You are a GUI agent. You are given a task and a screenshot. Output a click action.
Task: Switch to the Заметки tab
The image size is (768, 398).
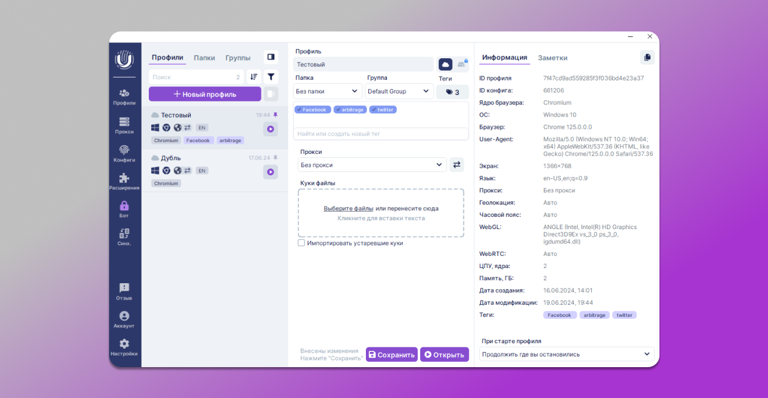[x=552, y=58]
